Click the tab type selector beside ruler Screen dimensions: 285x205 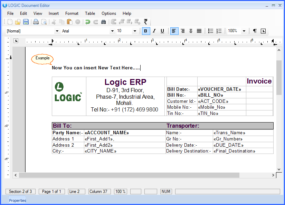coord(16,41)
